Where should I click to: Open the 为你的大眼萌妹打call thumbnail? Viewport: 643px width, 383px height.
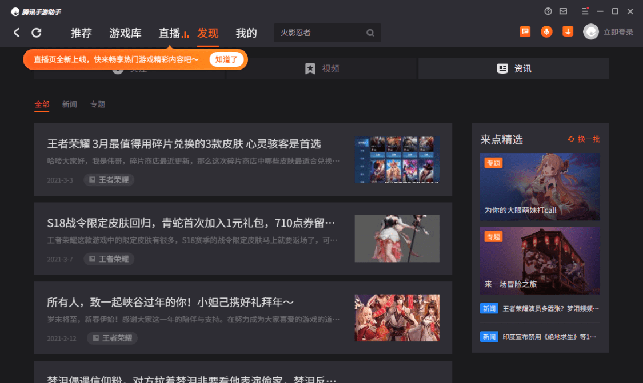(540, 187)
